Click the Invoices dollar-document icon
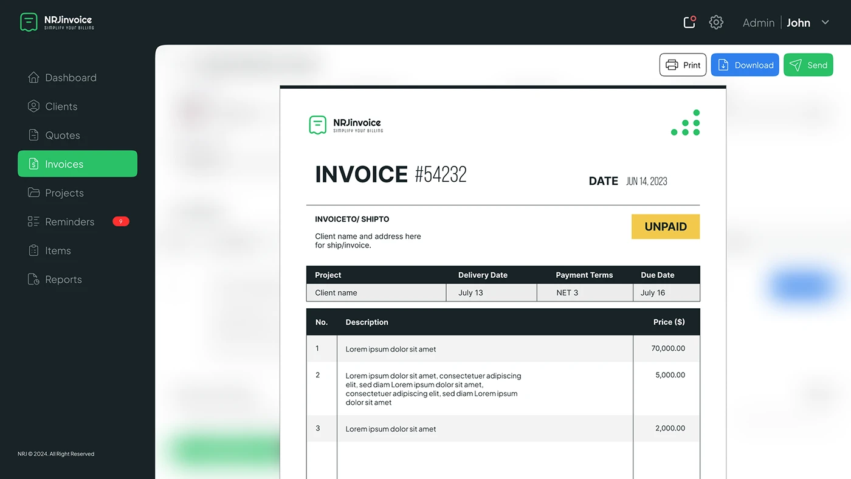 pos(33,164)
